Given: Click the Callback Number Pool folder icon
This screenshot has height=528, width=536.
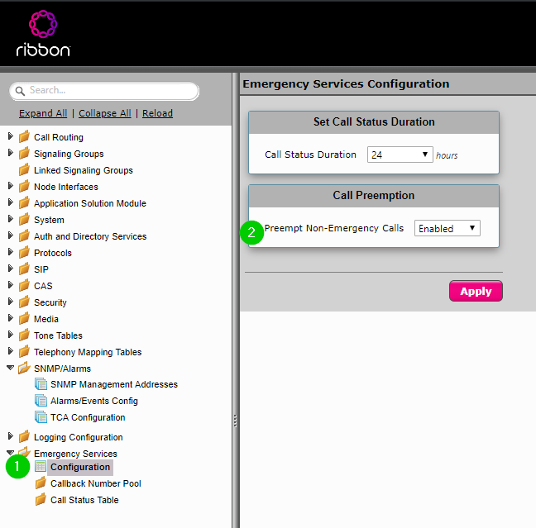Looking at the screenshot, I should pos(41,483).
